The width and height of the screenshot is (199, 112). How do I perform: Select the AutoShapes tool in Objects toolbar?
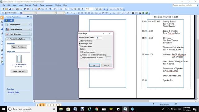(2, 50)
